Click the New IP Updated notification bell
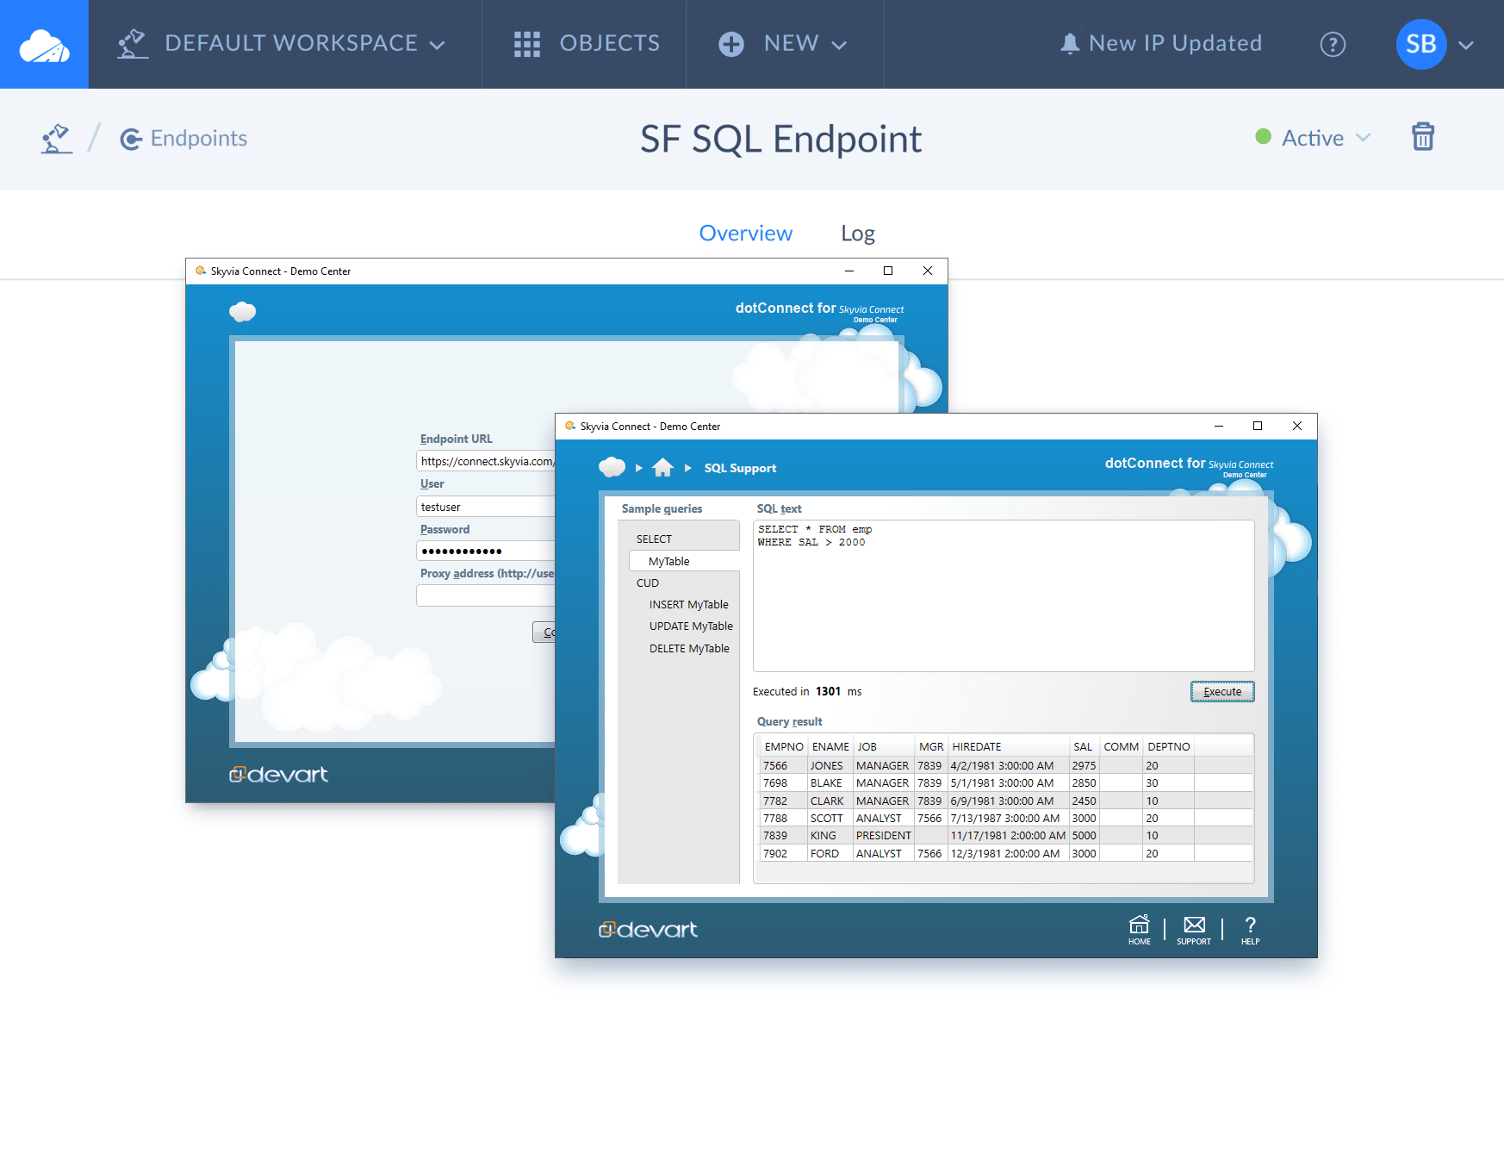1504x1153 pixels. click(x=1070, y=44)
